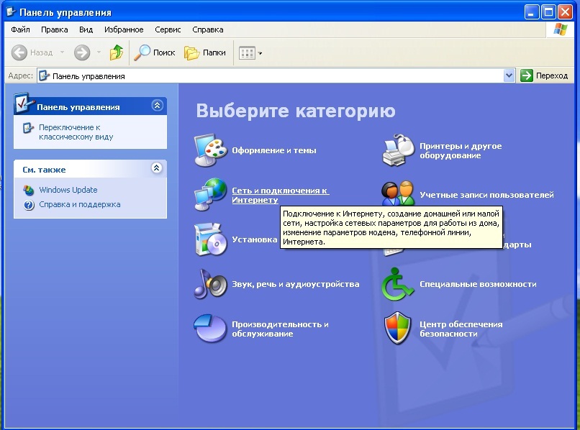Click the Windows Update globe icon

tap(29, 190)
